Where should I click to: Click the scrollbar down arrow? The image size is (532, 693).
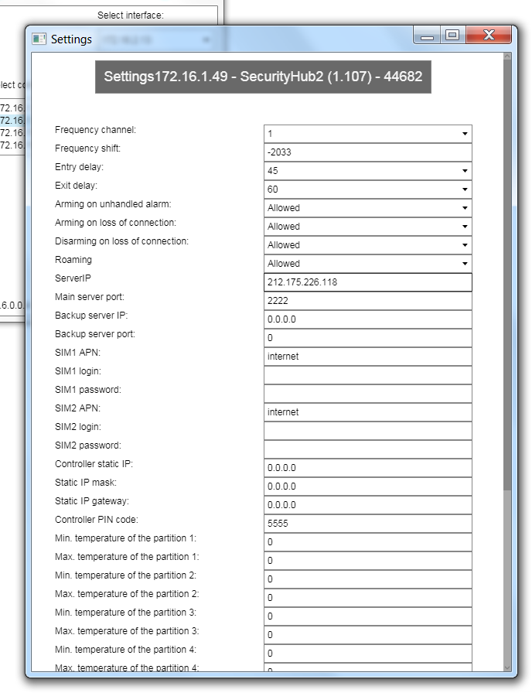pos(507,667)
